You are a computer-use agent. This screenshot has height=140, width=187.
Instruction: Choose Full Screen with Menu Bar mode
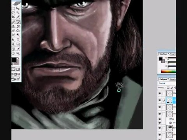(x=16, y=74)
